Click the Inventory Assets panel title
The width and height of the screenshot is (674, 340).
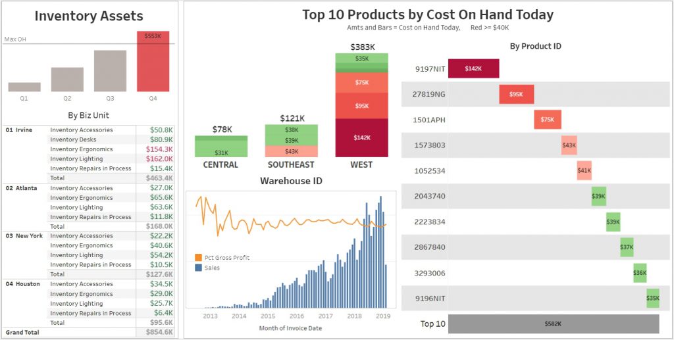click(x=89, y=16)
